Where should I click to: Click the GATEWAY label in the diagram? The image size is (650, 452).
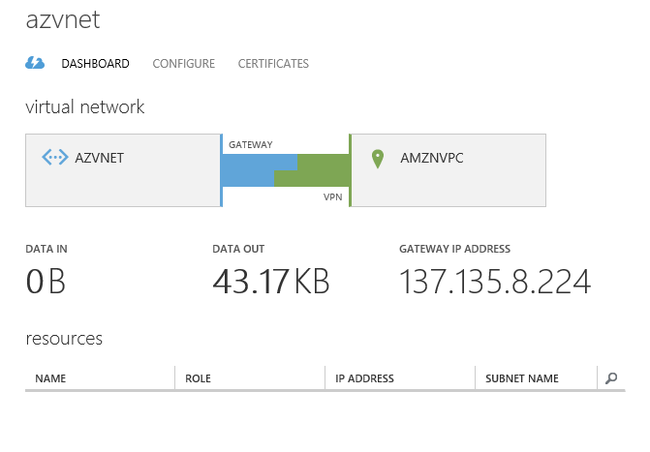pyautogui.click(x=250, y=145)
